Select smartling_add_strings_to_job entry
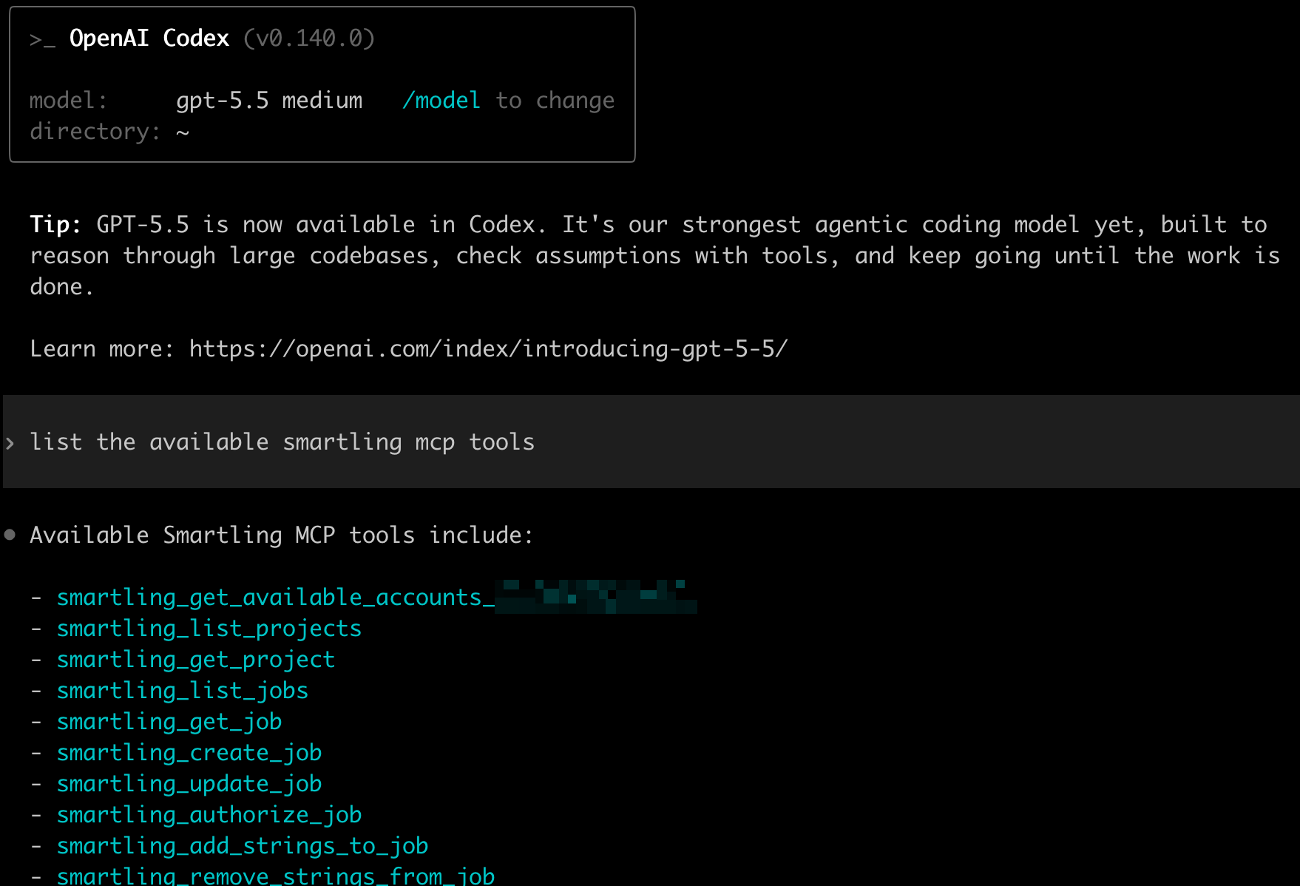 click(243, 846)
